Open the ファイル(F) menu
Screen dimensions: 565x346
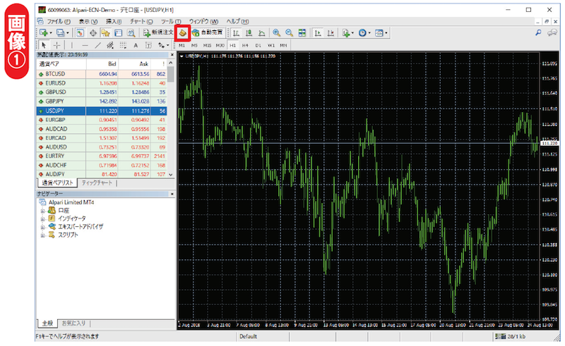59,22
